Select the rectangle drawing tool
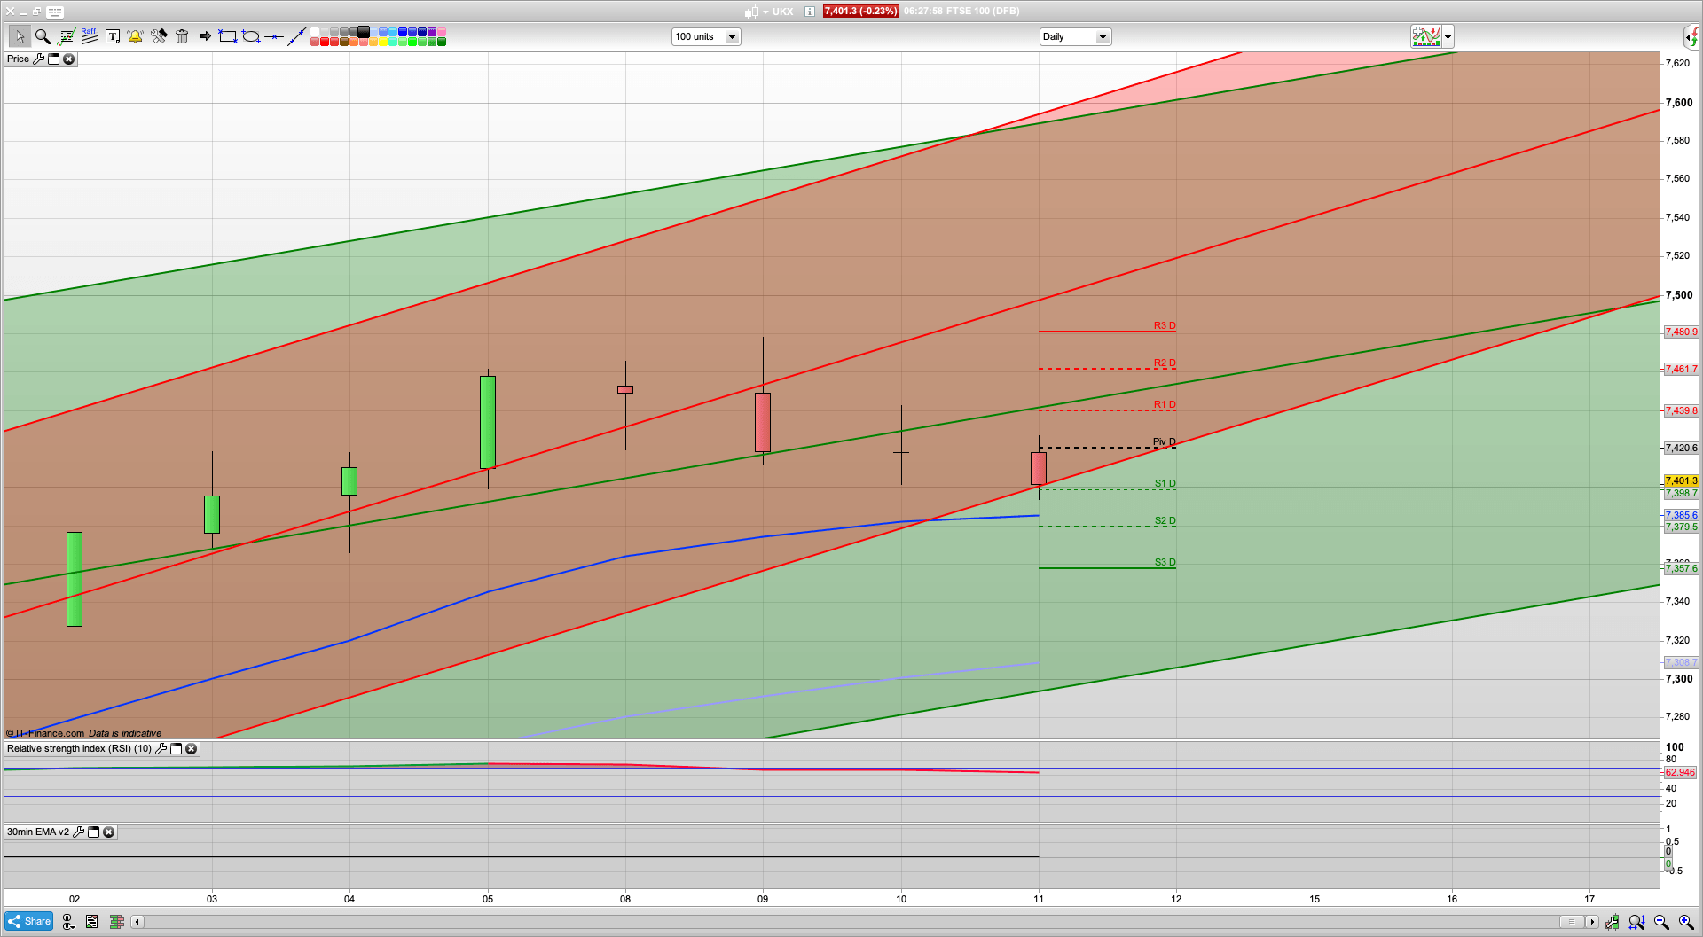The width and height of the screenshot is (1703, 937). click(x=228, y=36)
